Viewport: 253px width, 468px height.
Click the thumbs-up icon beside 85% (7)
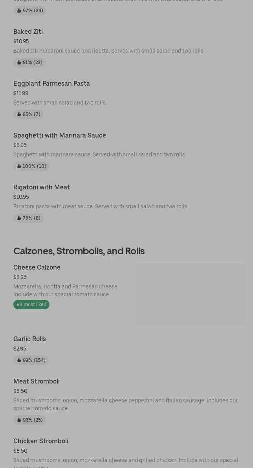(x=19, y=114)
